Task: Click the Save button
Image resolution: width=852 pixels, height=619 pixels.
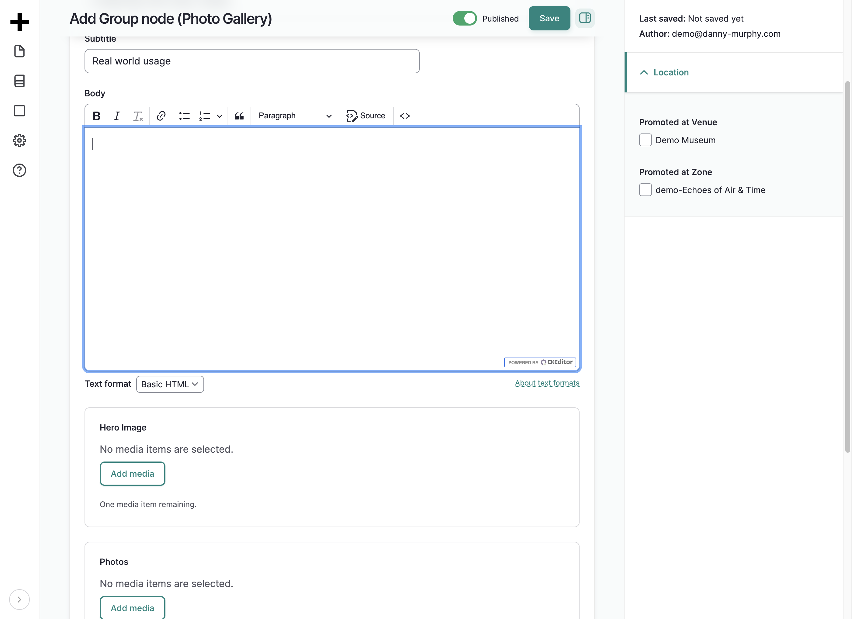Action: coord(549,19)
